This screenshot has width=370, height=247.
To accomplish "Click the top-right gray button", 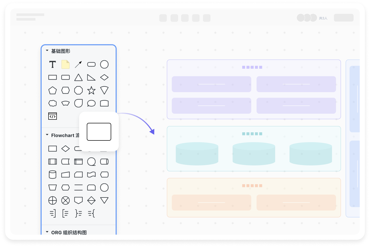I will click(344, 18).
